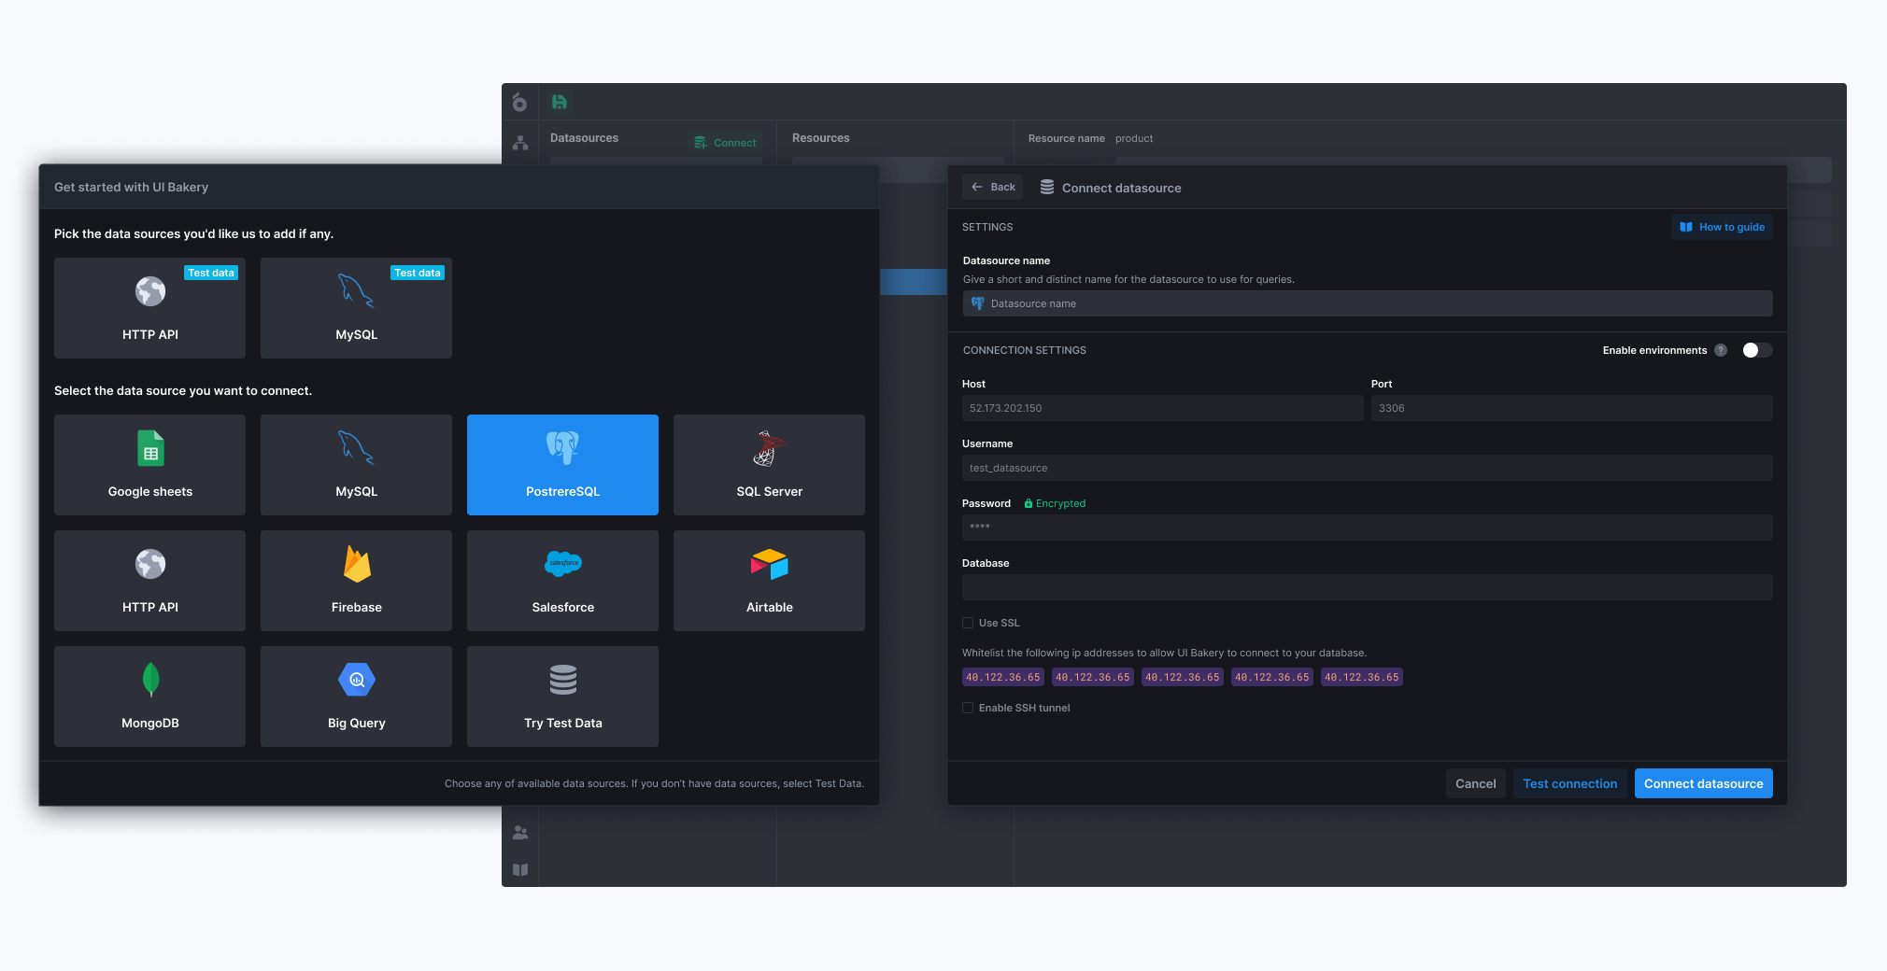Open the Datasources panel
The width and height of the screenshot is (1887, 971).
pos(584,137)
